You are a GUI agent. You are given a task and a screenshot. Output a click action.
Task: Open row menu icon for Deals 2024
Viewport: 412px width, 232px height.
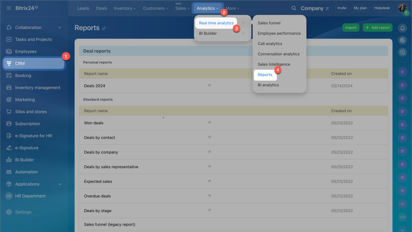[x=210, y=85]
